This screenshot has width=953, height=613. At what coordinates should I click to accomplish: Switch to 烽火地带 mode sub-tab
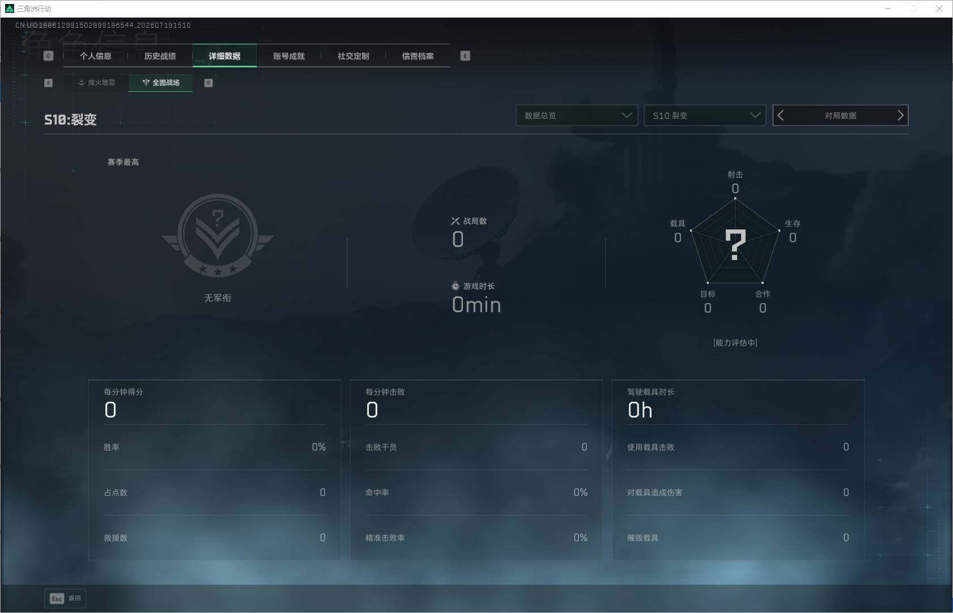coord(96,83)
